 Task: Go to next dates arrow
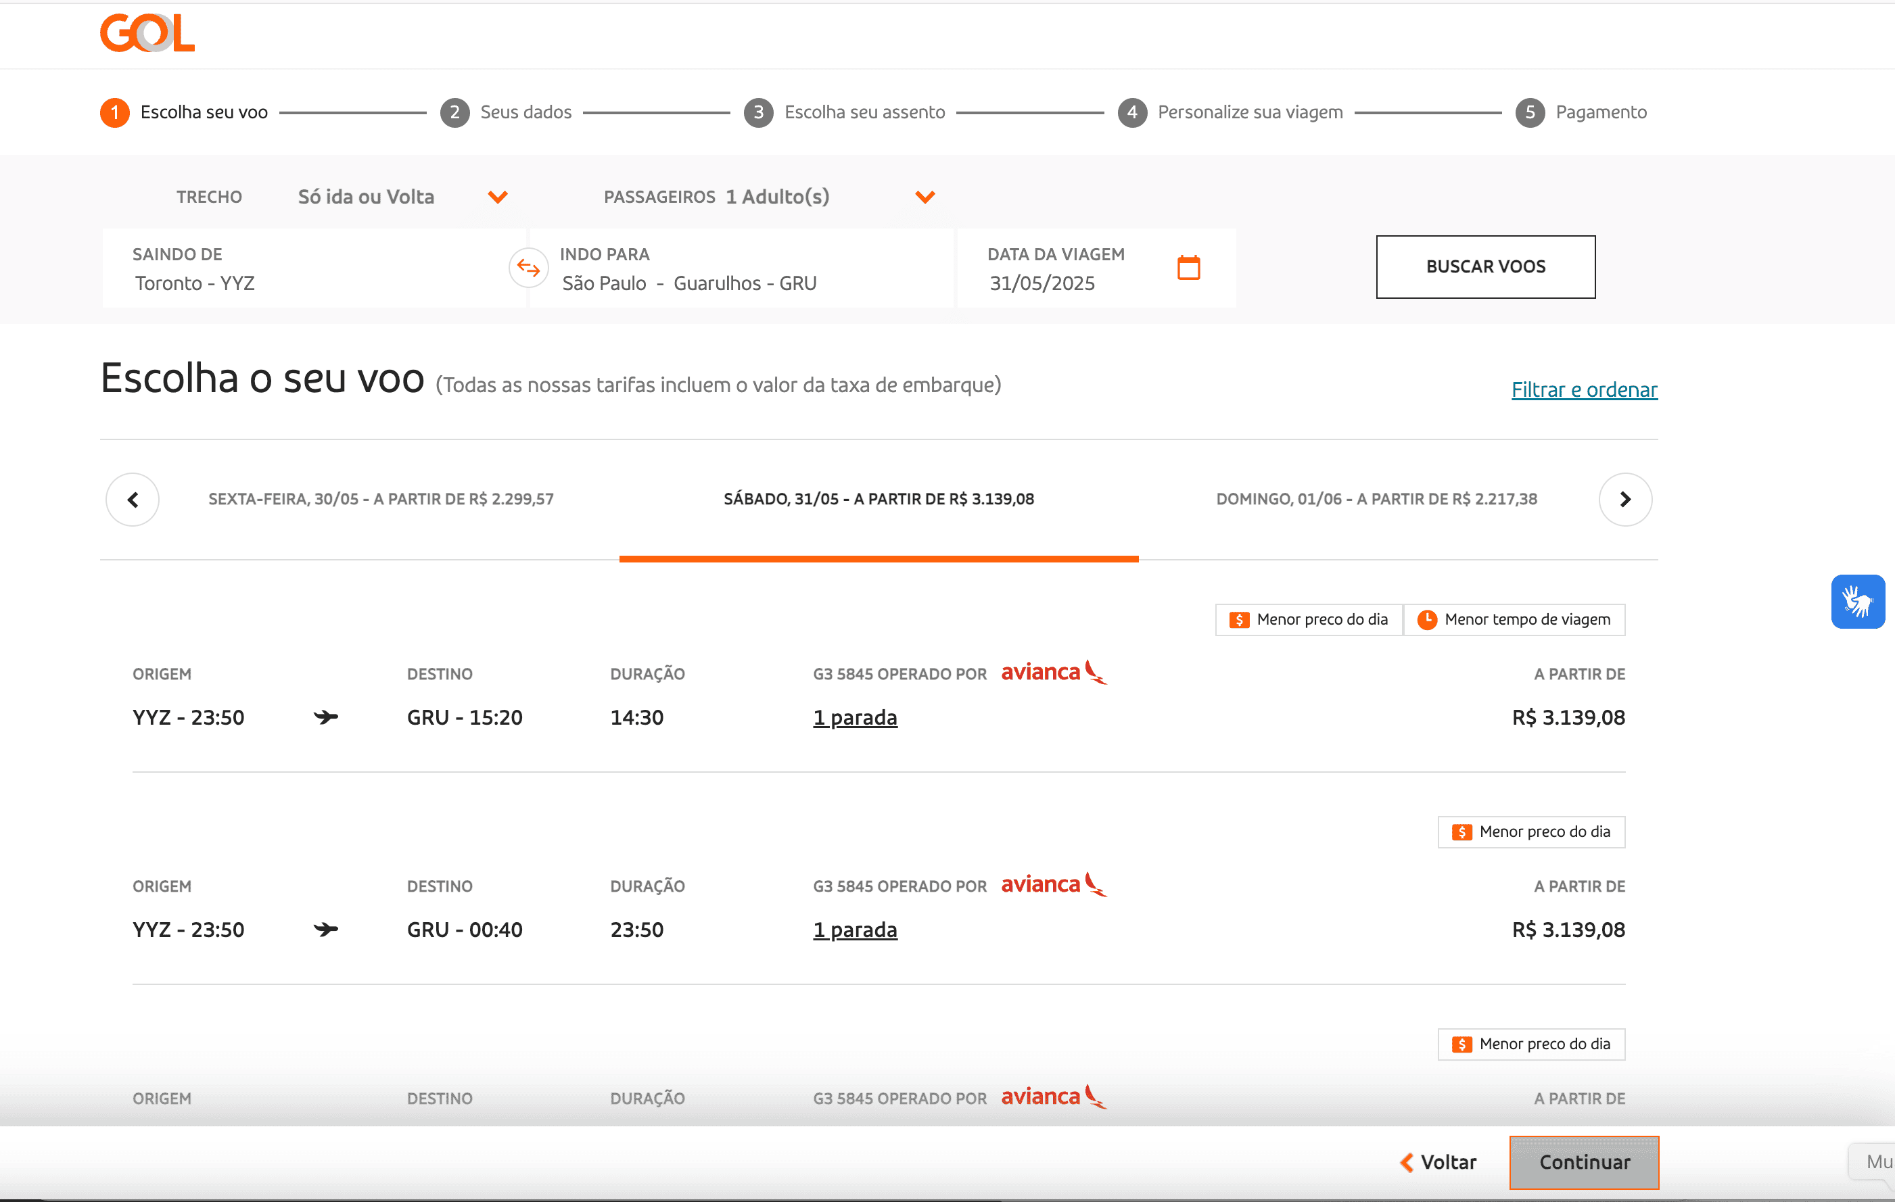(x=1624, y=500)
